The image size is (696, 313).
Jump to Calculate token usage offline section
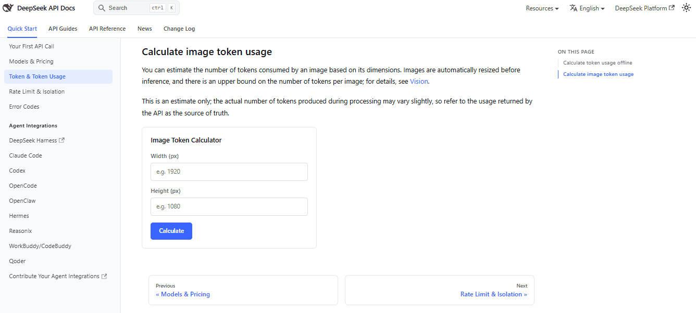(598, 63)
